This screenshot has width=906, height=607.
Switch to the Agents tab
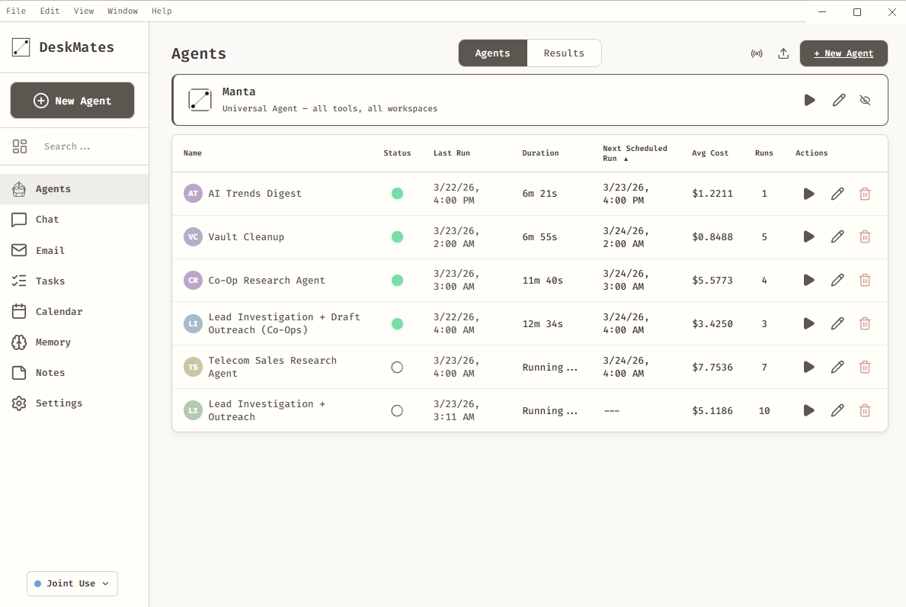coord(492,53)
